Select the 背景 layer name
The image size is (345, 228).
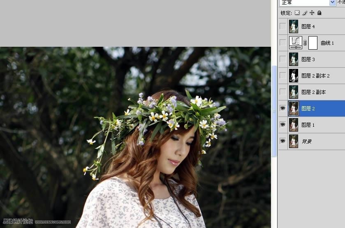click(307, 141)
